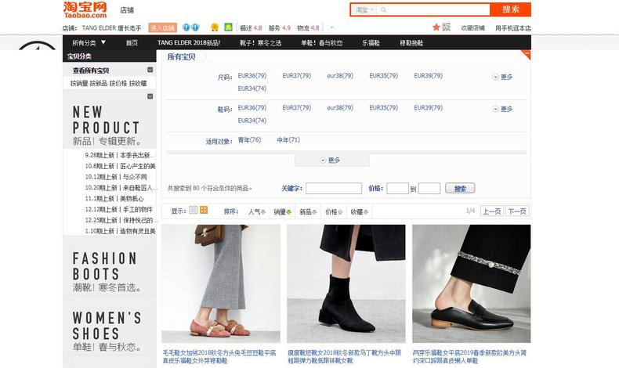Open the 所有分类 dropdown menu

[x=89, y=42]
